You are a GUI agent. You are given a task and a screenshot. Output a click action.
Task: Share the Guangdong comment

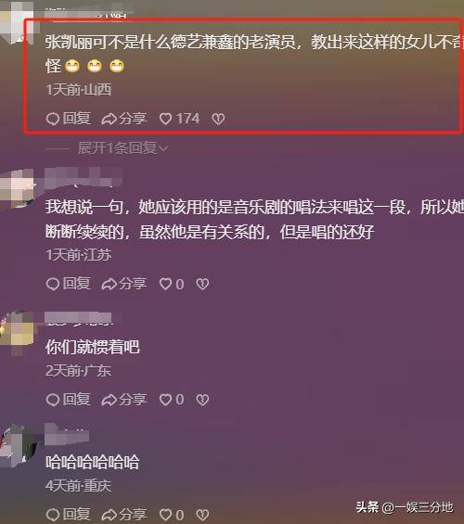click(124, 400)
